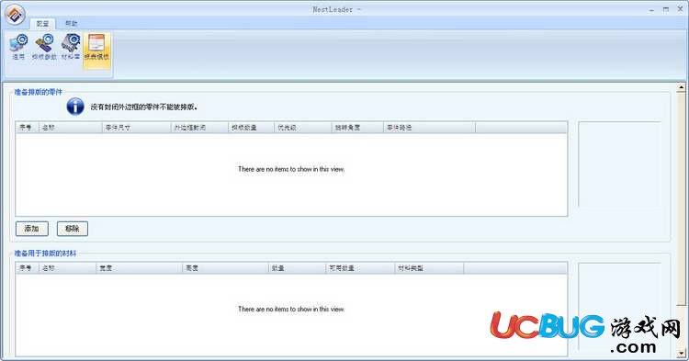Viewport: 689px width, 361px height.
Task: Sort parts table by 名称 column
Action: (x=71, y=128)
